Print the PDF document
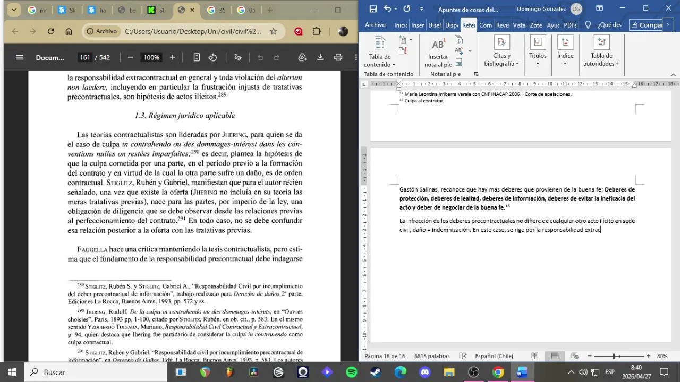Image resolution: width=680 pixels, height=382 pixels. [x=338, y=57]
